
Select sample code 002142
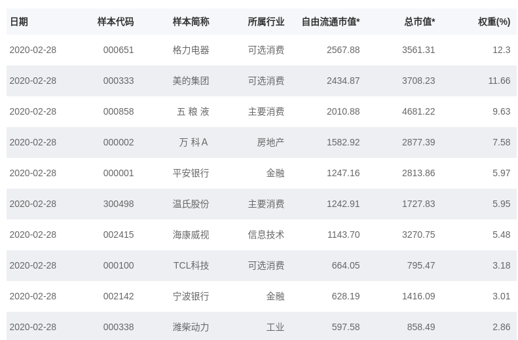tap(119, 295)
